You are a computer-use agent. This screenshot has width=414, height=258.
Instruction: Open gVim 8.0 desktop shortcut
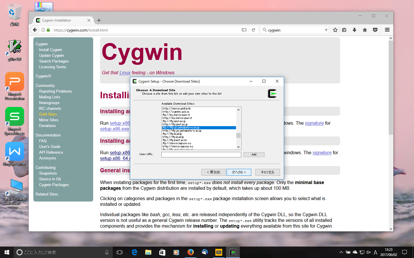pyautogui.click(x=14, y=50)
